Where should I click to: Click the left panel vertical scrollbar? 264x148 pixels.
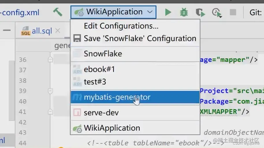pos(12,91)
